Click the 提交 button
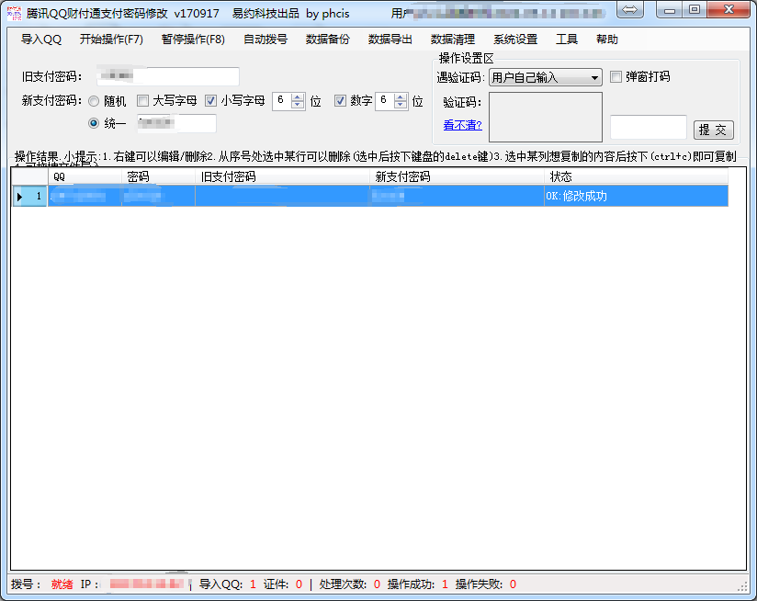The width and height of the screenshot is (757, 601). (714, 130)
